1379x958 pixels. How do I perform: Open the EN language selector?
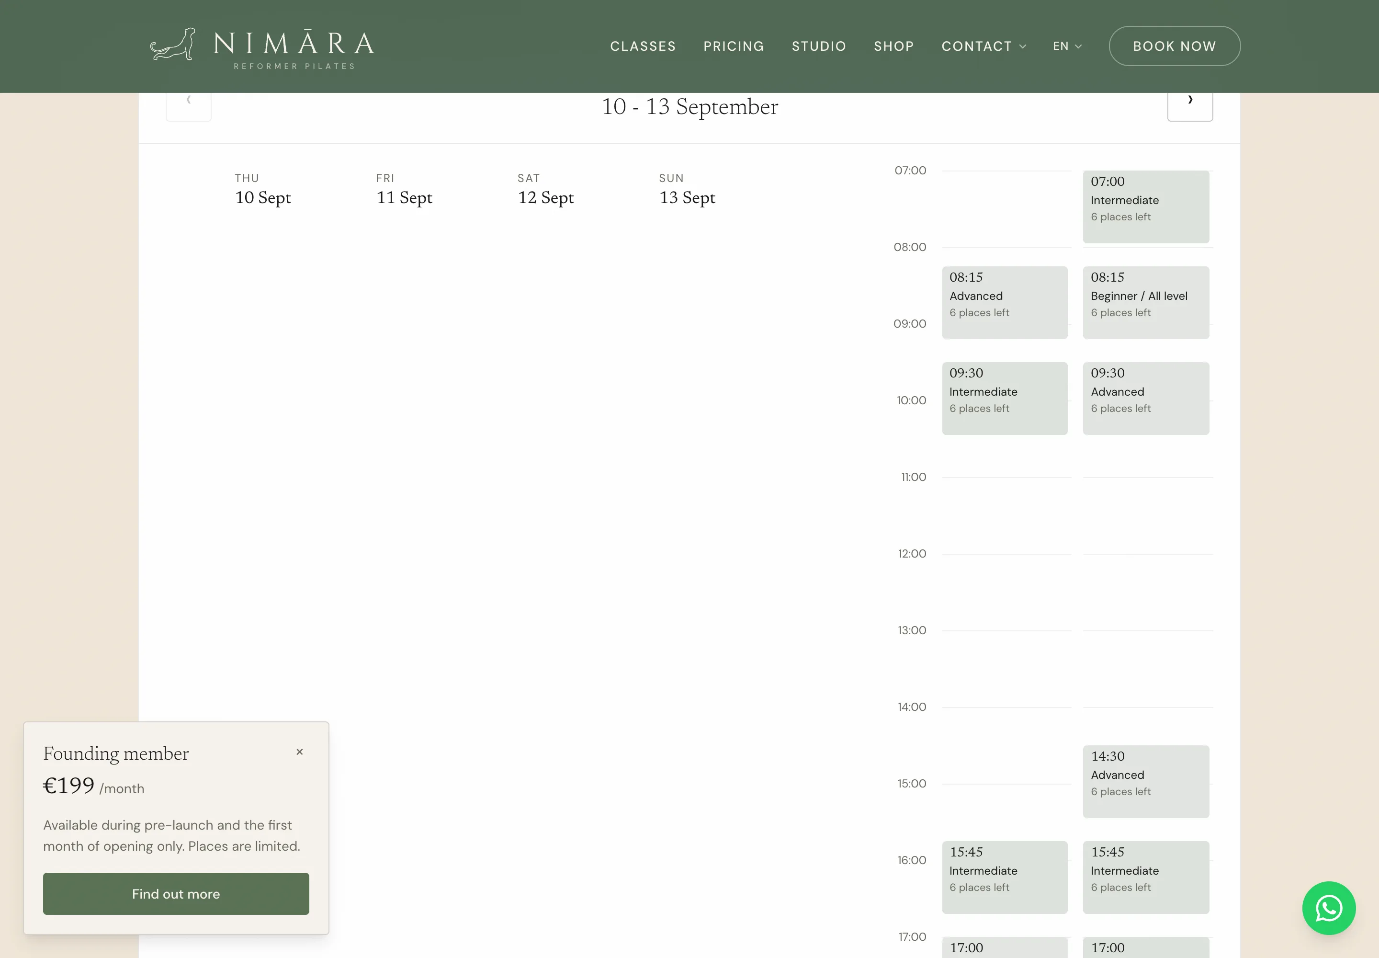click(x=1067, y=46)
